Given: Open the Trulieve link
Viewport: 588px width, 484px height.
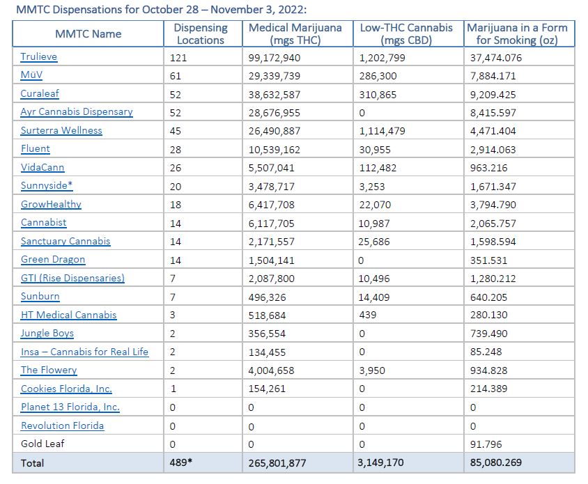Looking at the screenshot, I should (39, 57).
